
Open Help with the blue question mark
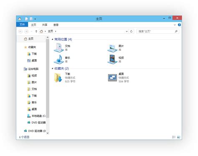[179, 25]
